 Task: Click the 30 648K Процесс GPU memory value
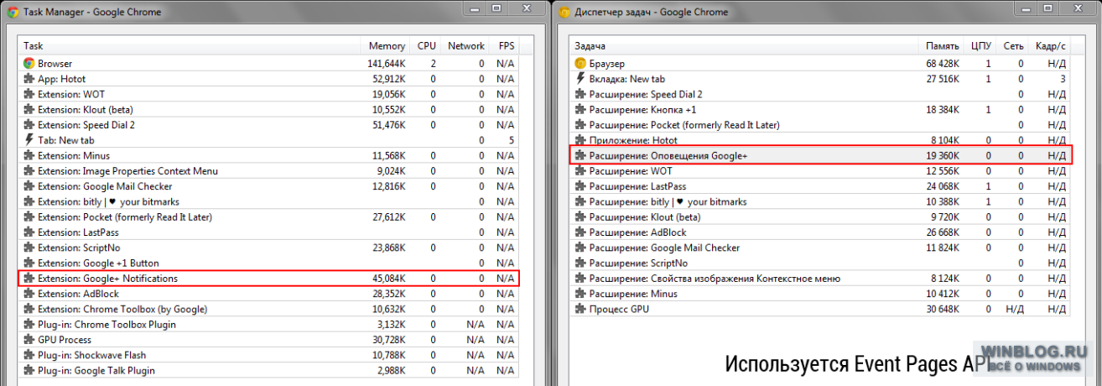coord(943,310)
